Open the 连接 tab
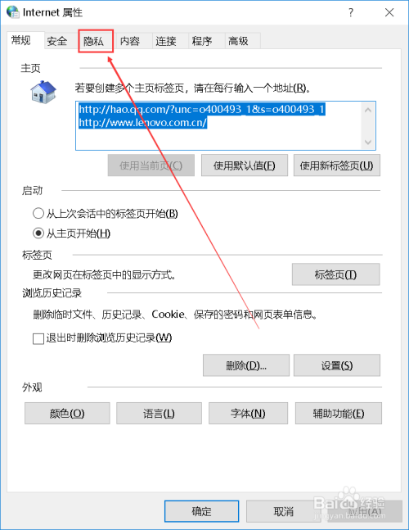The width and height of the screenshot is (409, 530). [166, 41]
